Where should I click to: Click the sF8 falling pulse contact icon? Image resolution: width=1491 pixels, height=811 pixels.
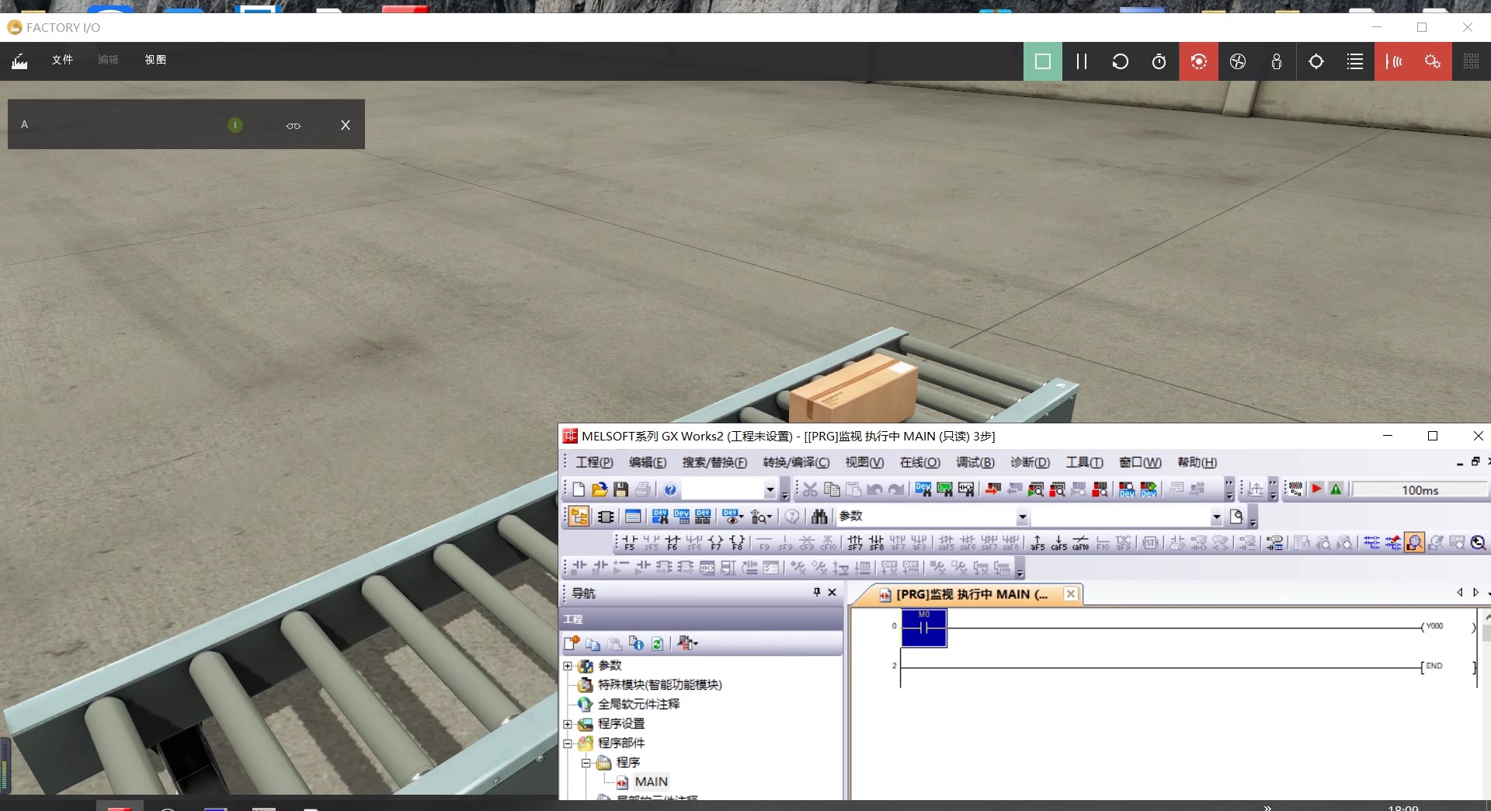click(877, 542)
